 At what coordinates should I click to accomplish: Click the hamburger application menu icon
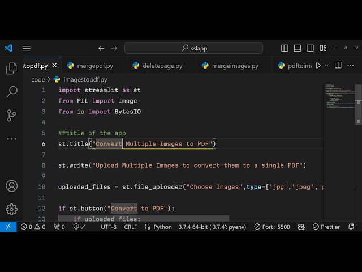click(26, 48)
